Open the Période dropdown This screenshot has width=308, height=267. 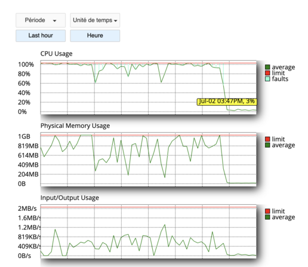(41, 20)
